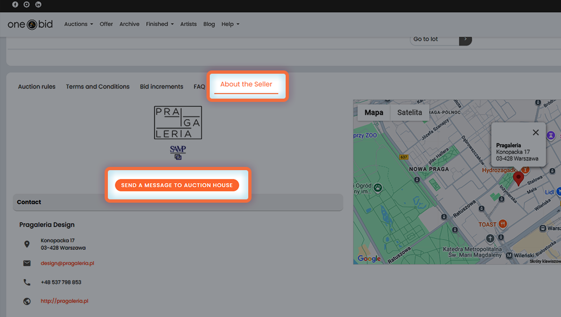The image size is (561, 317).
Task: Expand the Finished dropdown menu
Action: click(x=160, y=24)
